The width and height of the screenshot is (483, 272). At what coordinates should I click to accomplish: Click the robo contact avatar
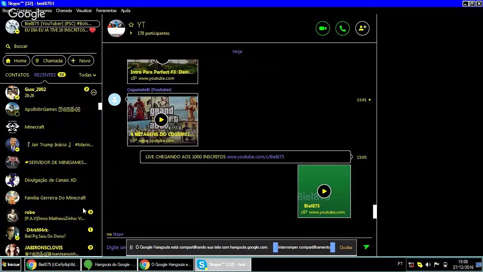pos(12,215)
